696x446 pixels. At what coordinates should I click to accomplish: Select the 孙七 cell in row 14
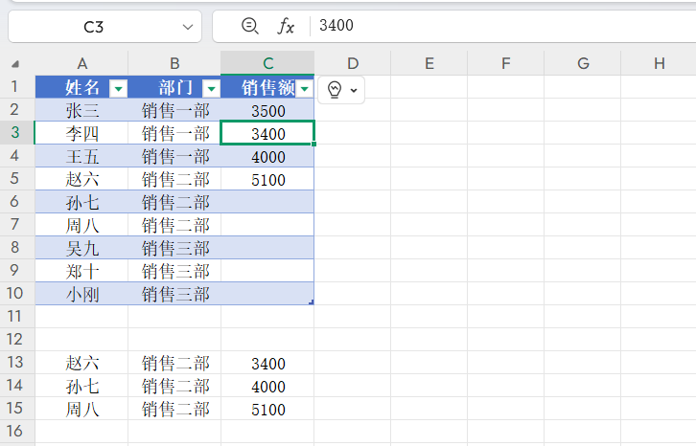click(81, 387)
